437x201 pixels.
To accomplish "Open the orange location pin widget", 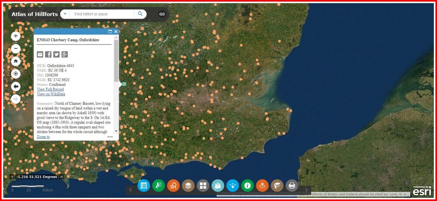I will point(262,185).
